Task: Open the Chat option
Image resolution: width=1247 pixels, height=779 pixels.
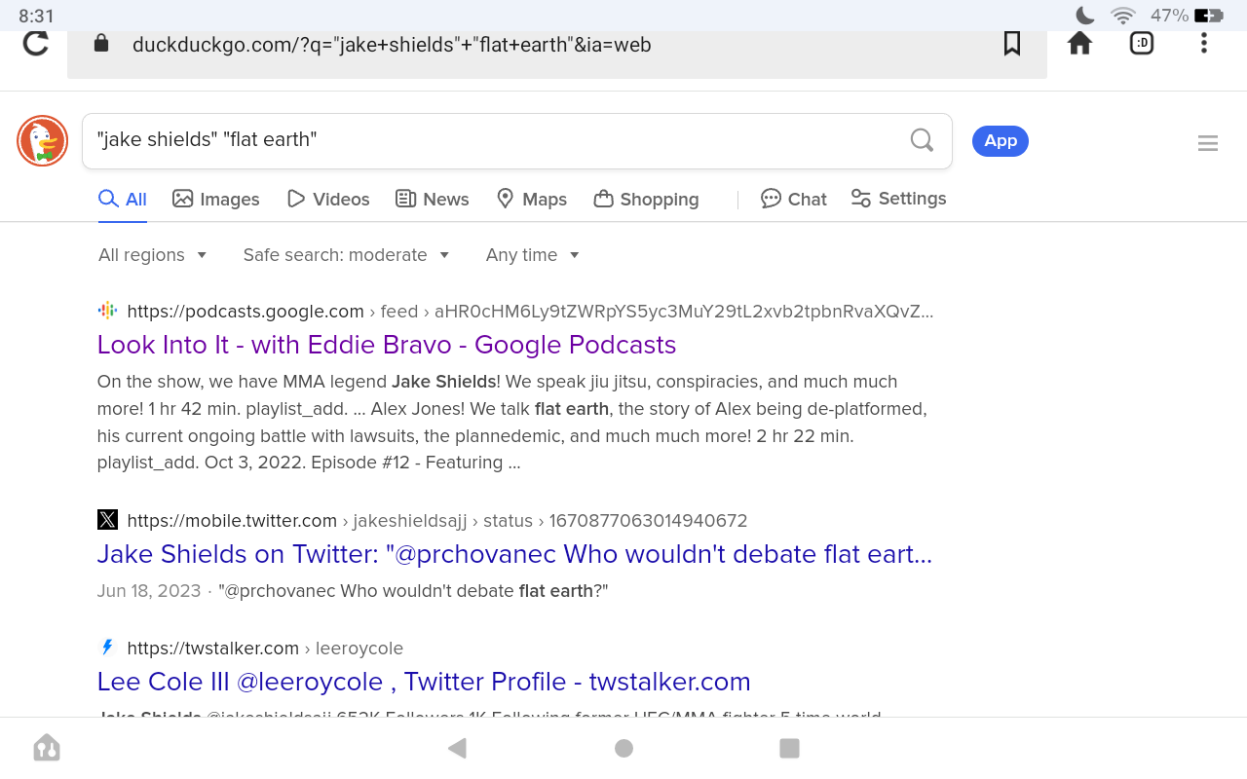Action: click(x=794, y=200)
